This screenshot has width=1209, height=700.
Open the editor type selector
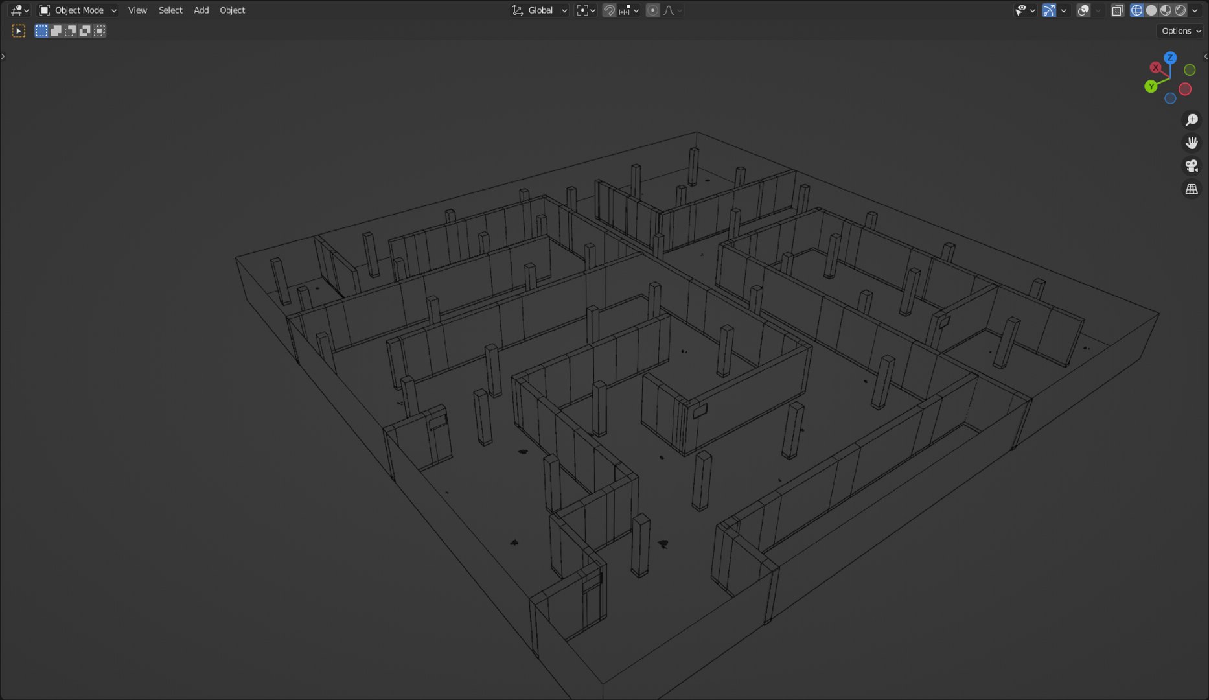pos(20,10)
